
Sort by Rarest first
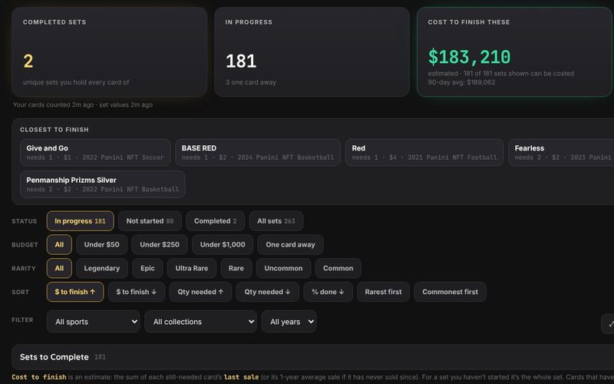click(383, 292)
